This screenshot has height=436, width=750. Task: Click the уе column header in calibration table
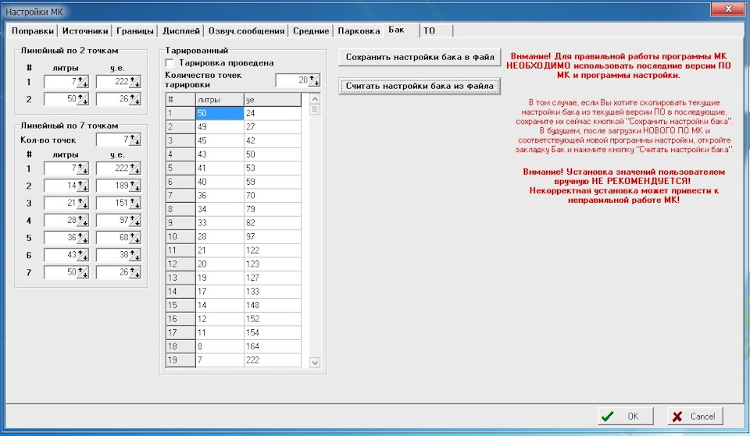pyautogui.click(x=273, y=100)
